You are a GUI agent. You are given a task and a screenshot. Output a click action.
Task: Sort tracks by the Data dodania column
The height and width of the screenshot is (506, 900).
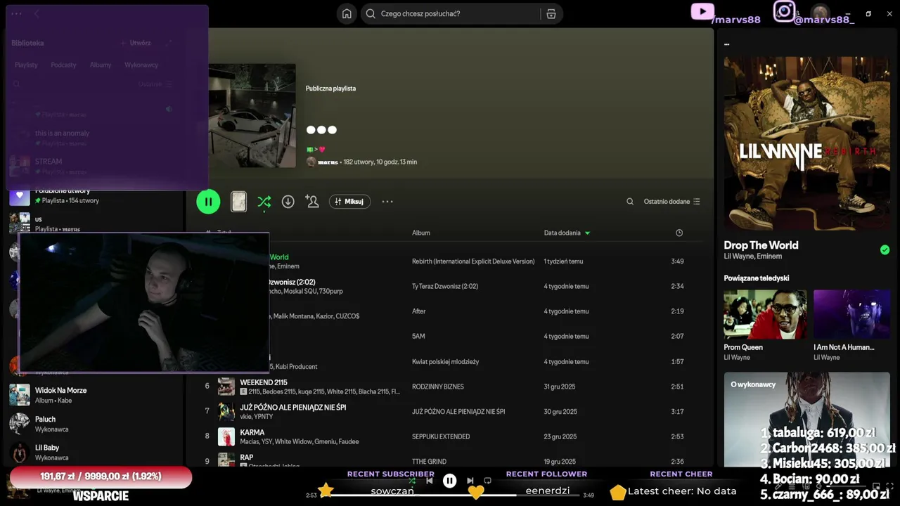[x=567, y=233]
